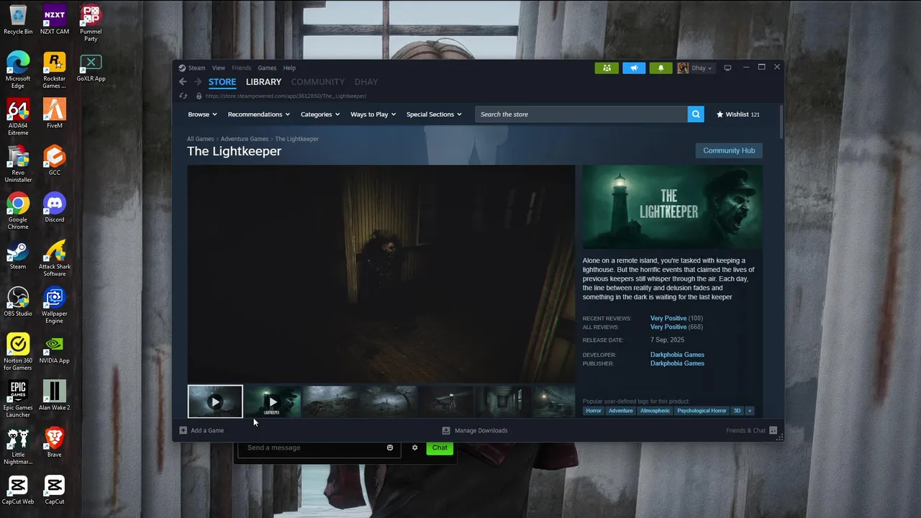921x518 pixels.
Task: Reload the Steam store page
Action: point(183,96)
